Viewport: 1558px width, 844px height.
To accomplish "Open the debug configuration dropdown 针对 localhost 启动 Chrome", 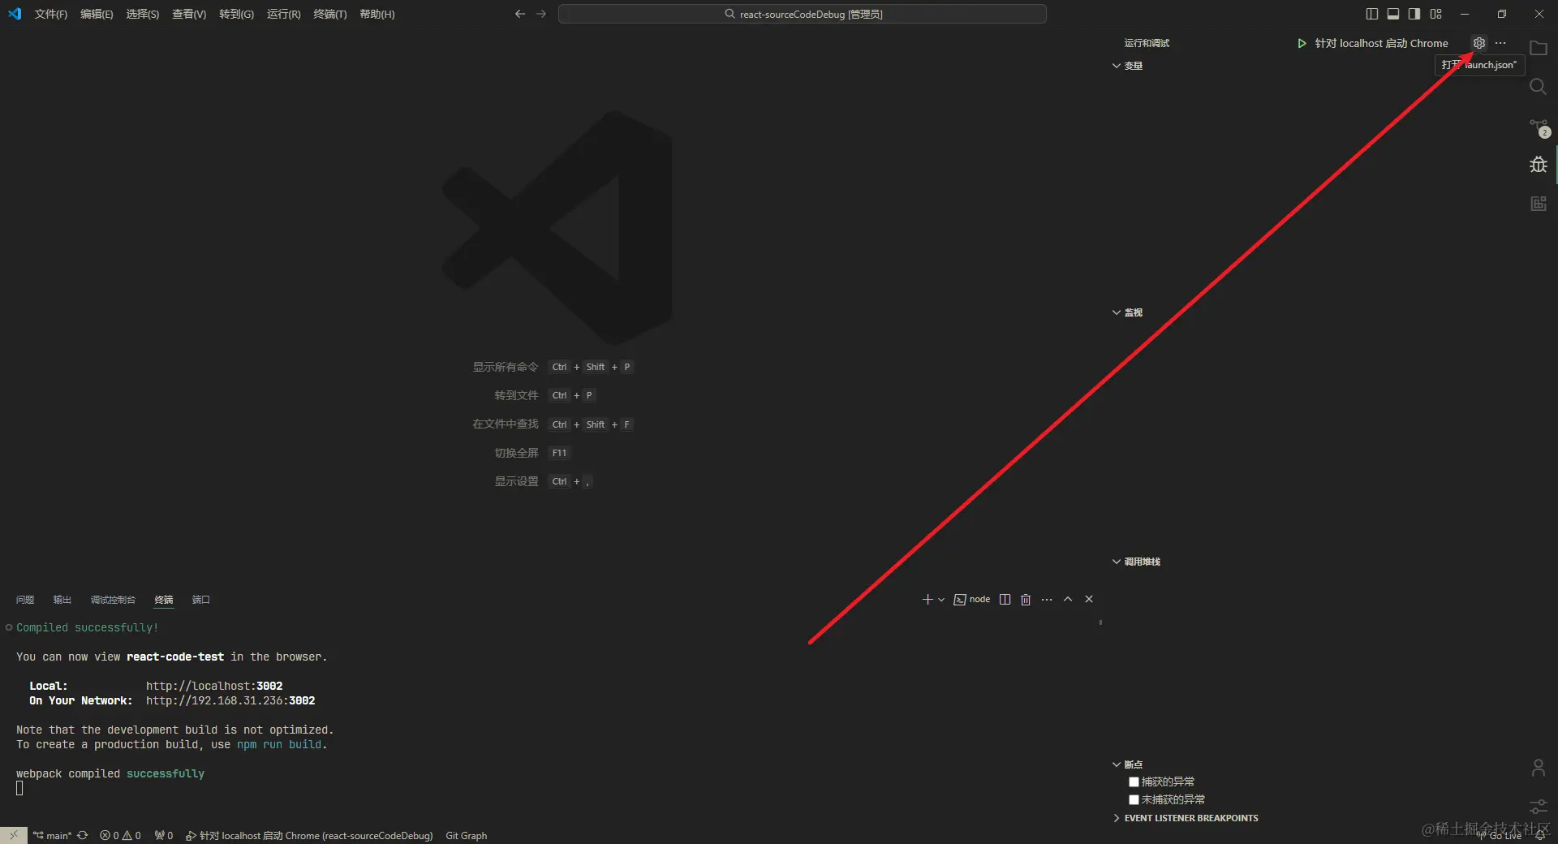I will click(1381, 43).
